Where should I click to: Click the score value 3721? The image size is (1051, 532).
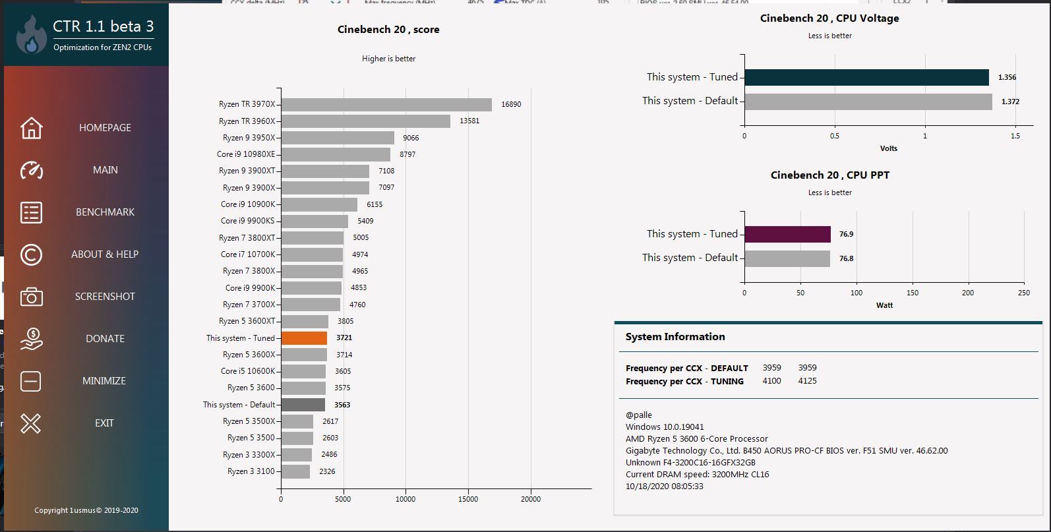pyautogui.click(x=344, y=338)
